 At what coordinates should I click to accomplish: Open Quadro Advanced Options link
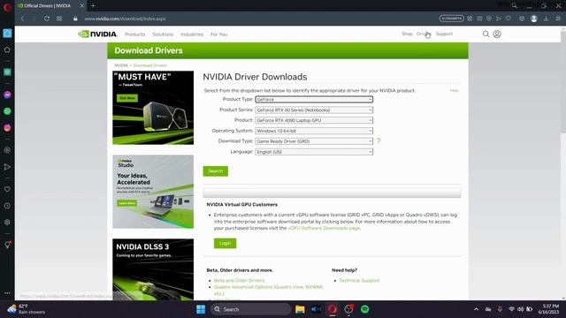(x=269, y=287)
